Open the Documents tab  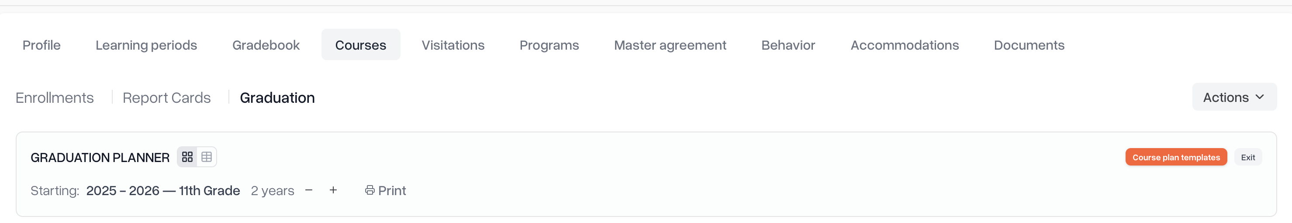point(1029,45)
